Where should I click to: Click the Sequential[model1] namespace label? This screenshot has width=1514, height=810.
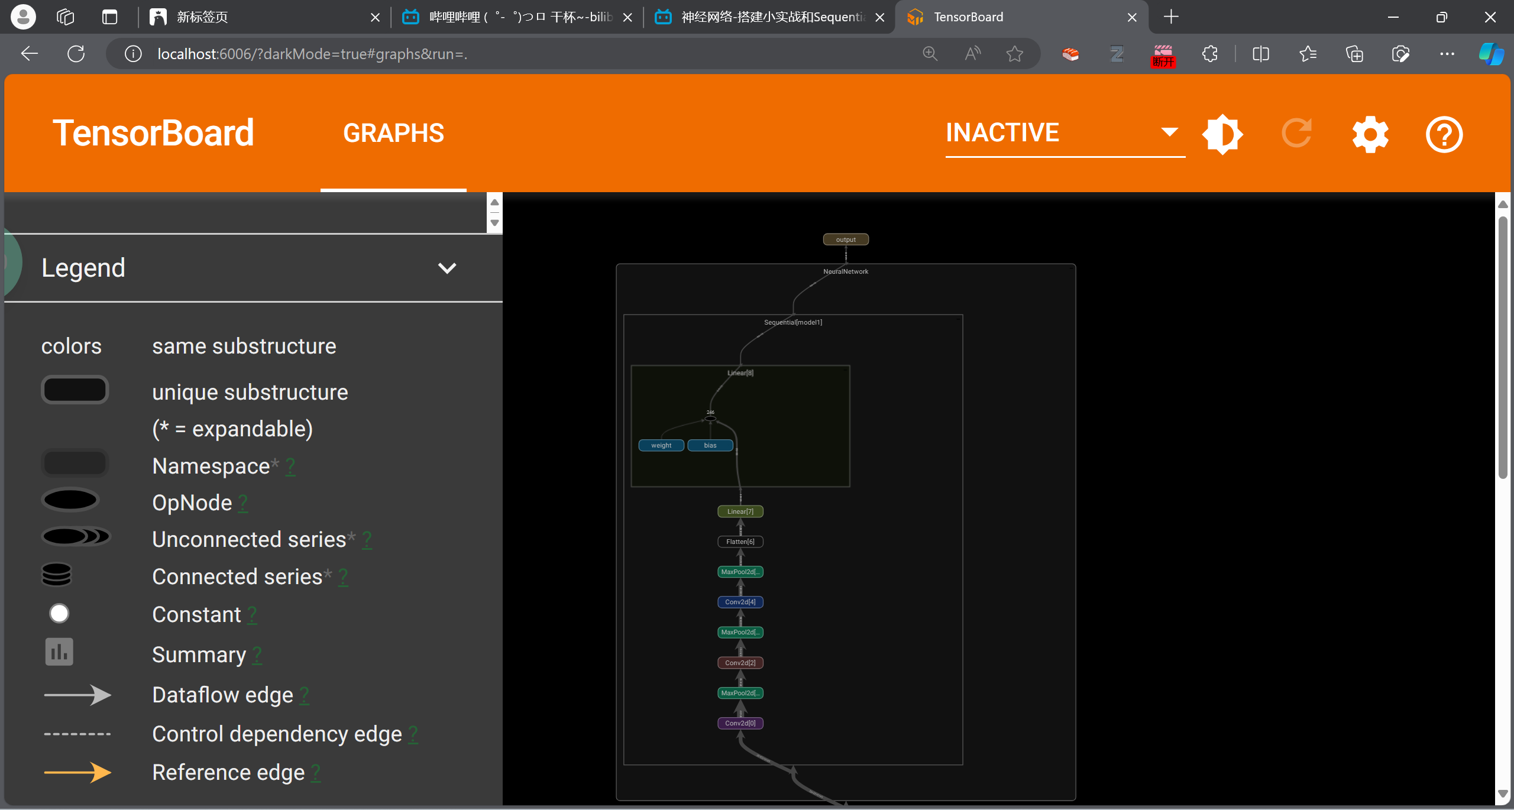pyautogui.click(x=793, y=322)
